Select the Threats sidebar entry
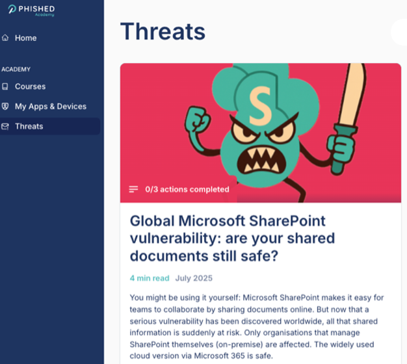407x364 pixels. [29, 127]
